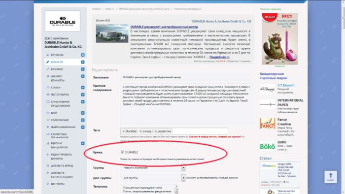Toggle the DURABLE brand checkbox
Viewport: 345px width, 194px height.
123,152
